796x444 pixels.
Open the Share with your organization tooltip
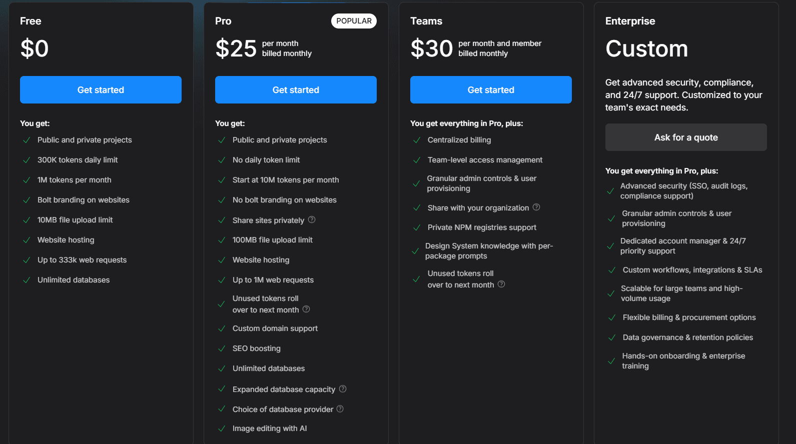point(536,207)
